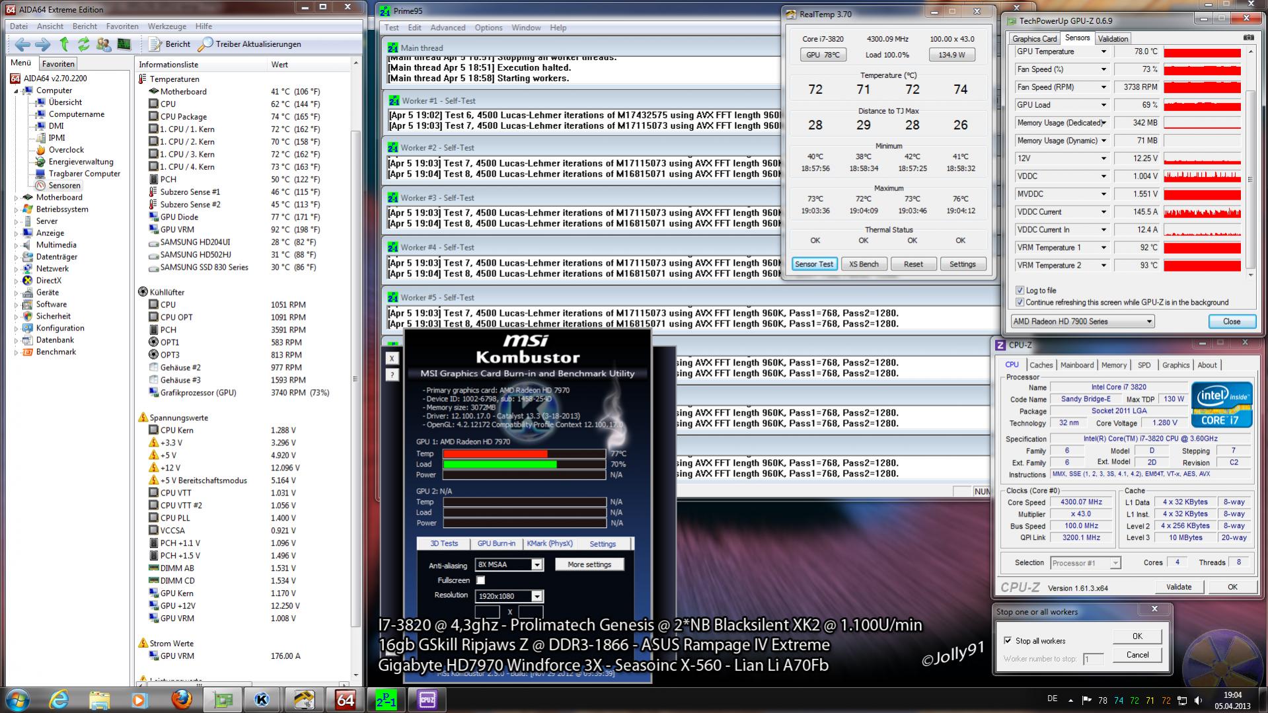Open the Advanced menu in Prime95
This screenshot has width=1268, height=713.
(x=447, y=28)
